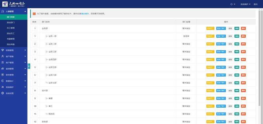The width and height of the screenshot is (263, 124).
Task: Click the orange notice icon in cache banner
Action: [34, 14]
